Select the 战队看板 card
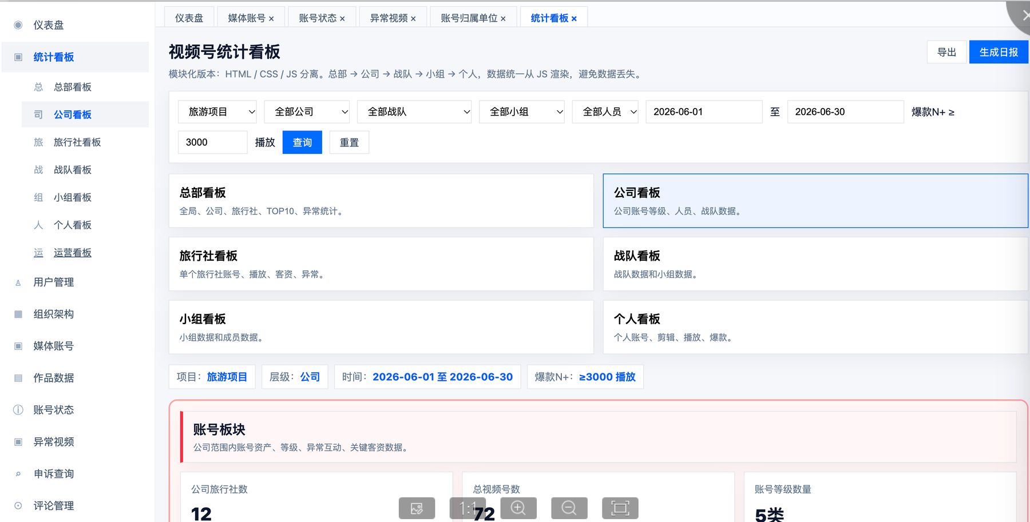 (x=815, y=264)
